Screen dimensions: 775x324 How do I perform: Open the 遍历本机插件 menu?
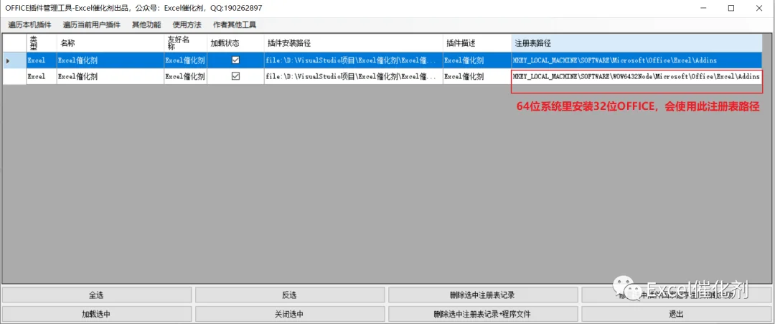[x=29, y=24]
